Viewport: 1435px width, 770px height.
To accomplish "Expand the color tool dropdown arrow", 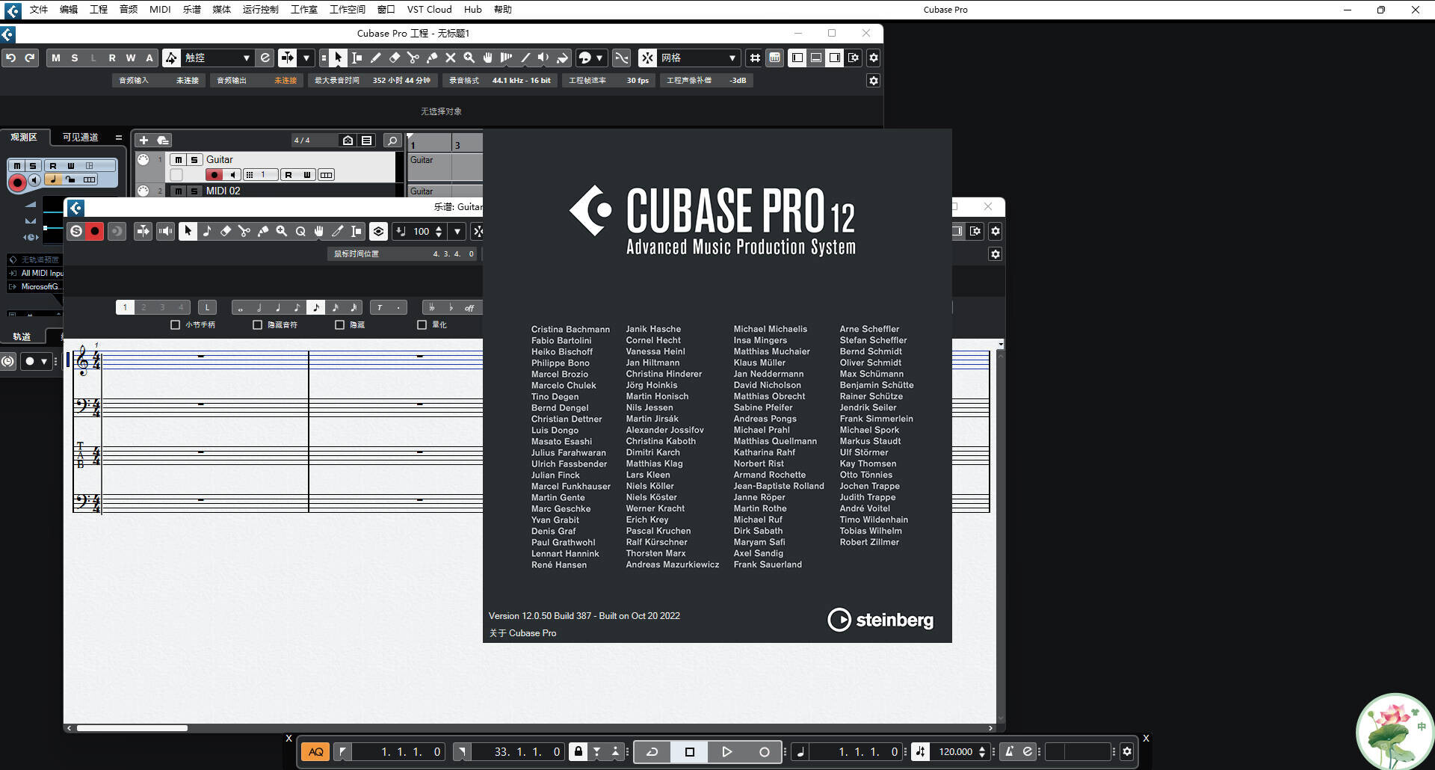I will click(599, 58).
